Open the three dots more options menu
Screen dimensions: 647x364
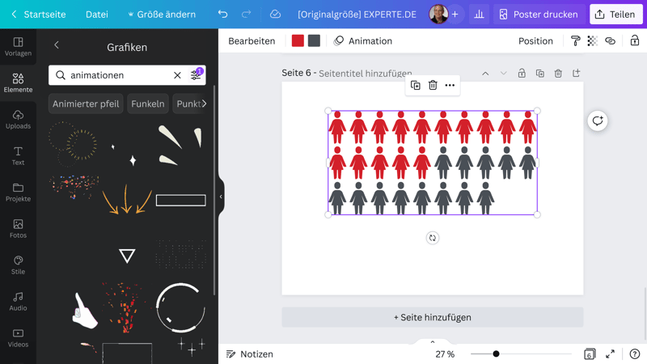(x=450, y=85)
